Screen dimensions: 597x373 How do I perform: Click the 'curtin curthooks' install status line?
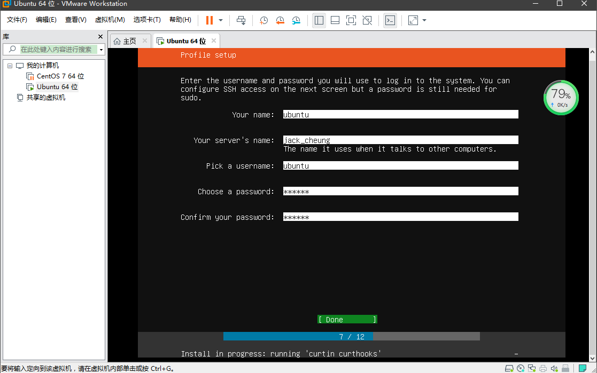[x=281, y=354]
